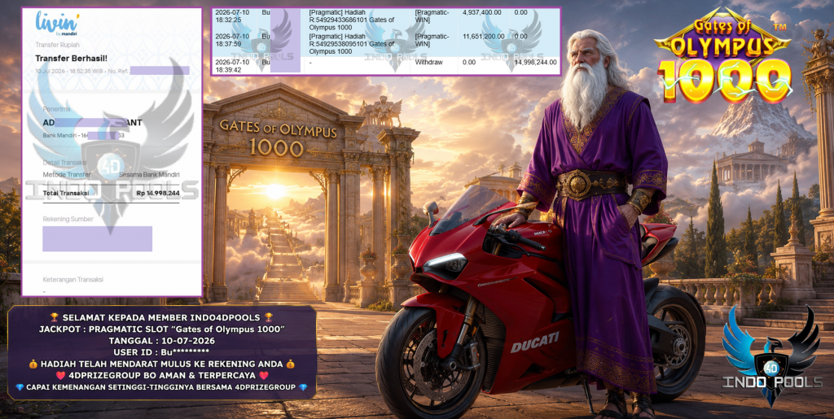834x419 pixels.
Task: Click the Livin' by mandiri logo
Action: pos(58,24)
